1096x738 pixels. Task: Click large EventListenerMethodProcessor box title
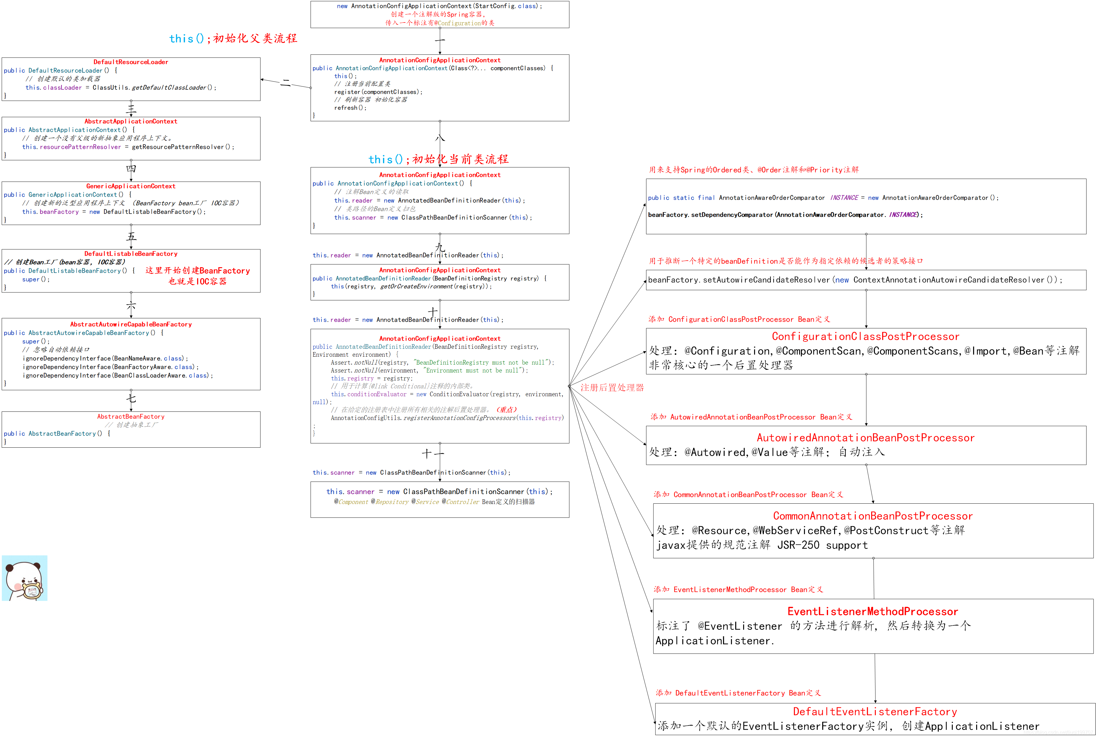pyautogui.click(x=873, y=611)
